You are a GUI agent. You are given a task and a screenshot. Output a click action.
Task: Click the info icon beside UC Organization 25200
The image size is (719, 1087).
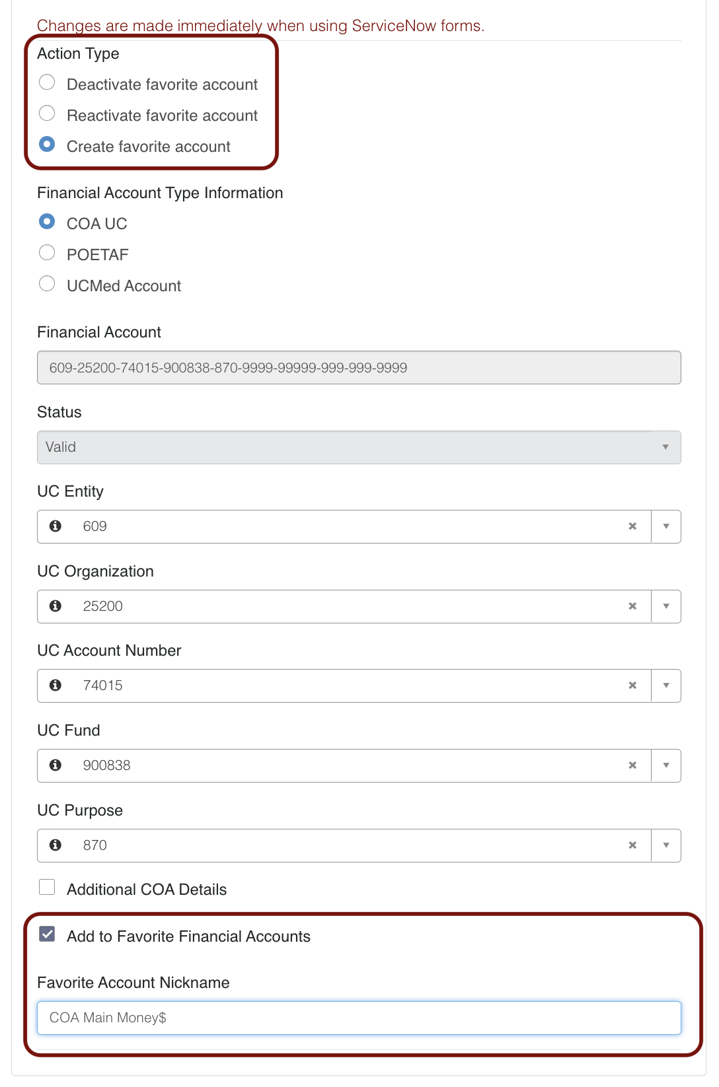(56, 606)
